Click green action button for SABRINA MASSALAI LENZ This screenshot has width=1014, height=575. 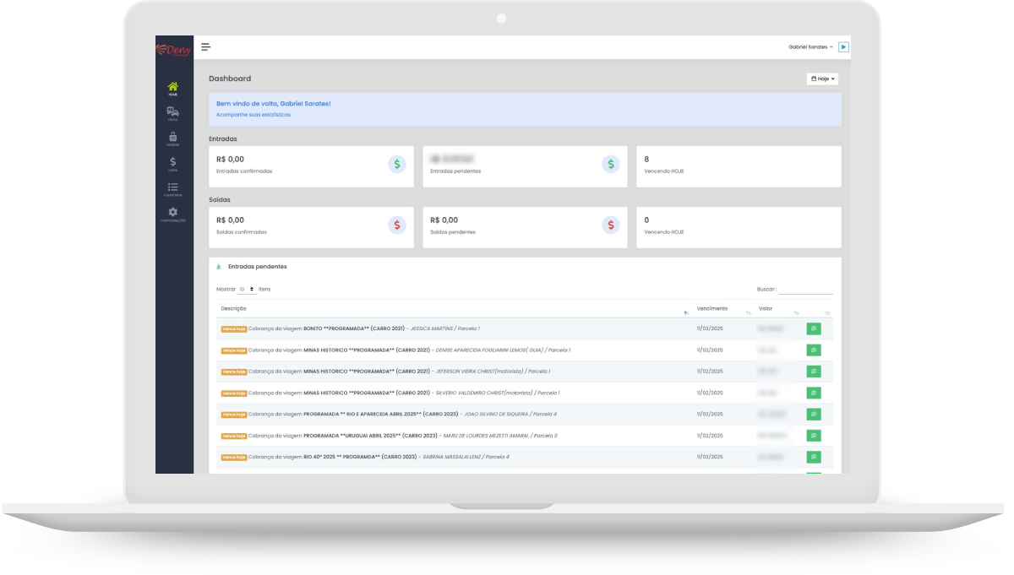(813, 457)
